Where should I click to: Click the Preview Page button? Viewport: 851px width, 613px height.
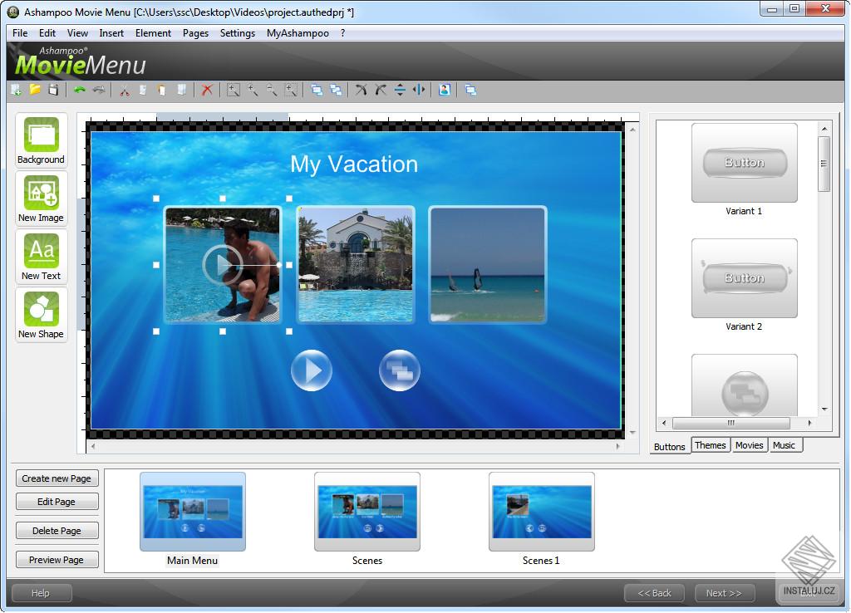click(x=57, y=560)
